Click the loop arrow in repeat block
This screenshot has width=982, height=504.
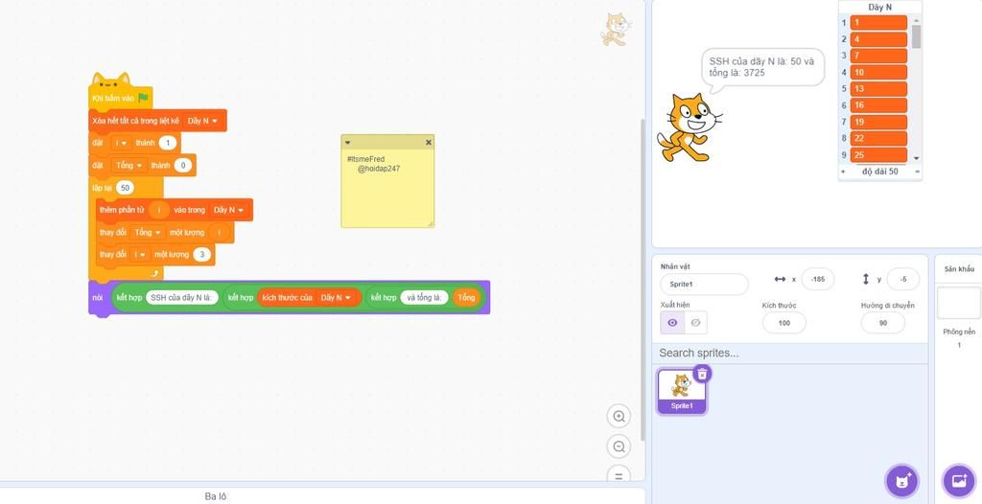point(155,274)
